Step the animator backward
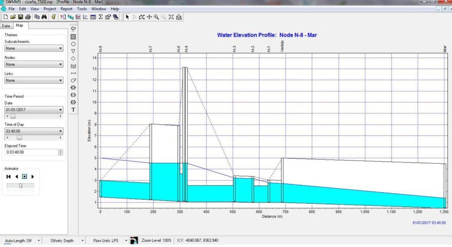Screen dimensions: 452x247 click(x=16, y=176)
